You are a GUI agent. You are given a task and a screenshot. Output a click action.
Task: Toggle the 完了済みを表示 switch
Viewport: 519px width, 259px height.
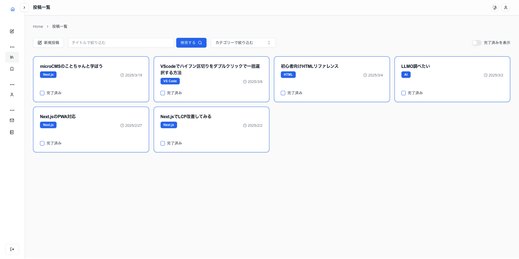477,43
